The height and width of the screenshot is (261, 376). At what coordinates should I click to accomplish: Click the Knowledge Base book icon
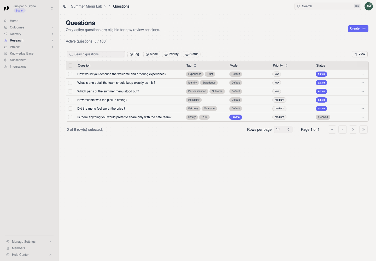point(6,54)
